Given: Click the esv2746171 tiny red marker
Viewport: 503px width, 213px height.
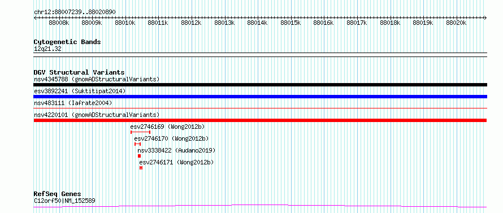Looking at the screenshot, I should [141, 168].
